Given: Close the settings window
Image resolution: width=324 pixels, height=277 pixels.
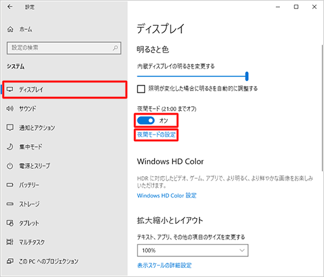Looking at the screenshot, I should 314,7.
